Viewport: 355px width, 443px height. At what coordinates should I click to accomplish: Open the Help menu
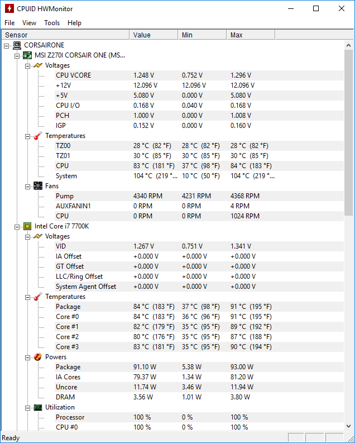[74, 23]
